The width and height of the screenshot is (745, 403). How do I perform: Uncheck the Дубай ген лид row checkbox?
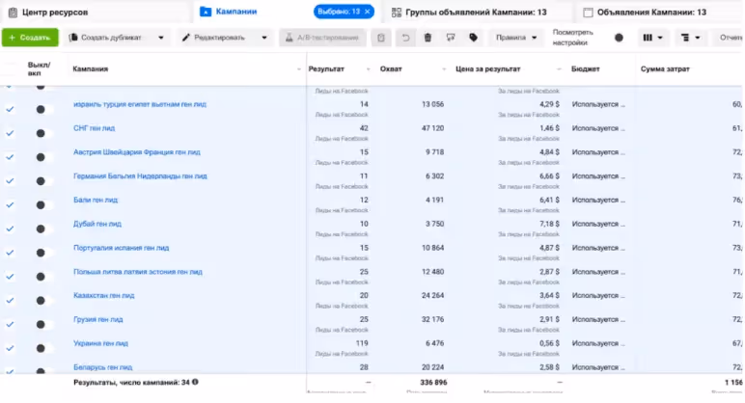pos(10,228)
